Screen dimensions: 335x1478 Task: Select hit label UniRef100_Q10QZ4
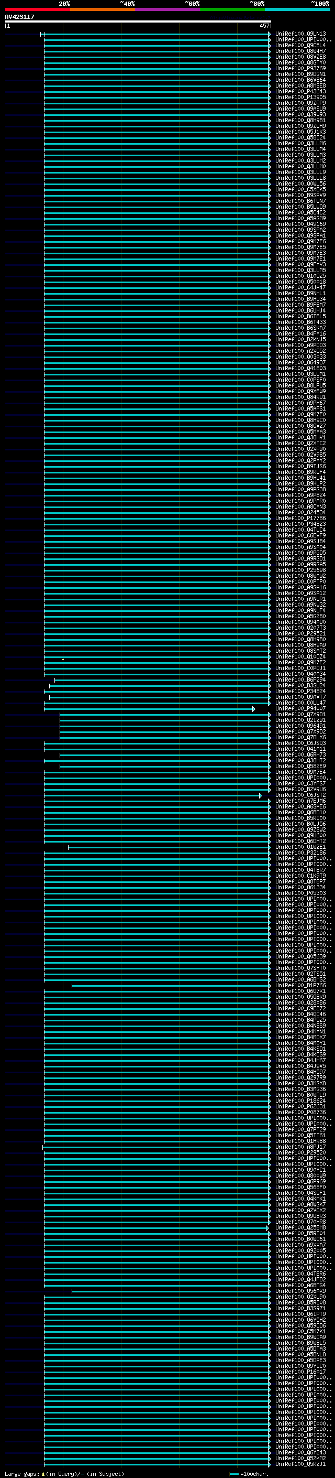(300, 656)
